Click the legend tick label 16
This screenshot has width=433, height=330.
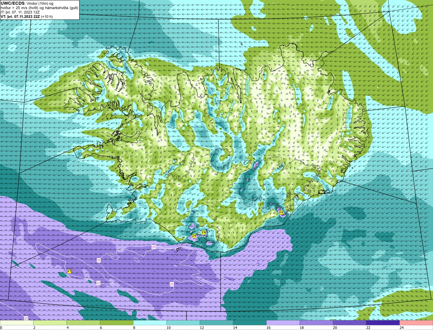(269, 328)
